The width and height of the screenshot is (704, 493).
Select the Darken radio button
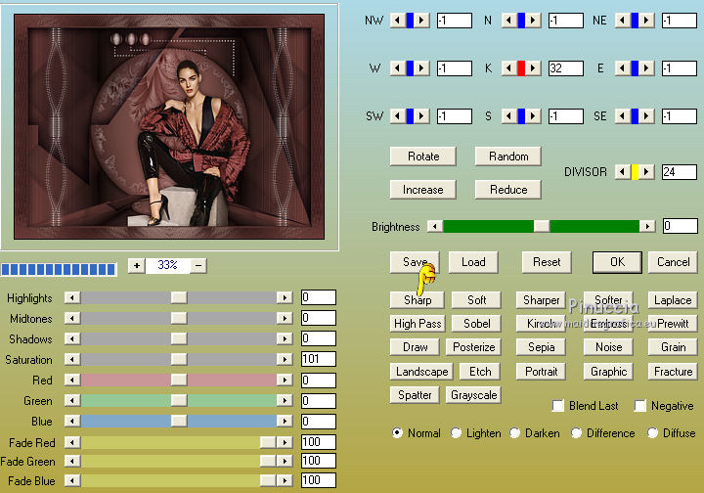tap(514, 433)
